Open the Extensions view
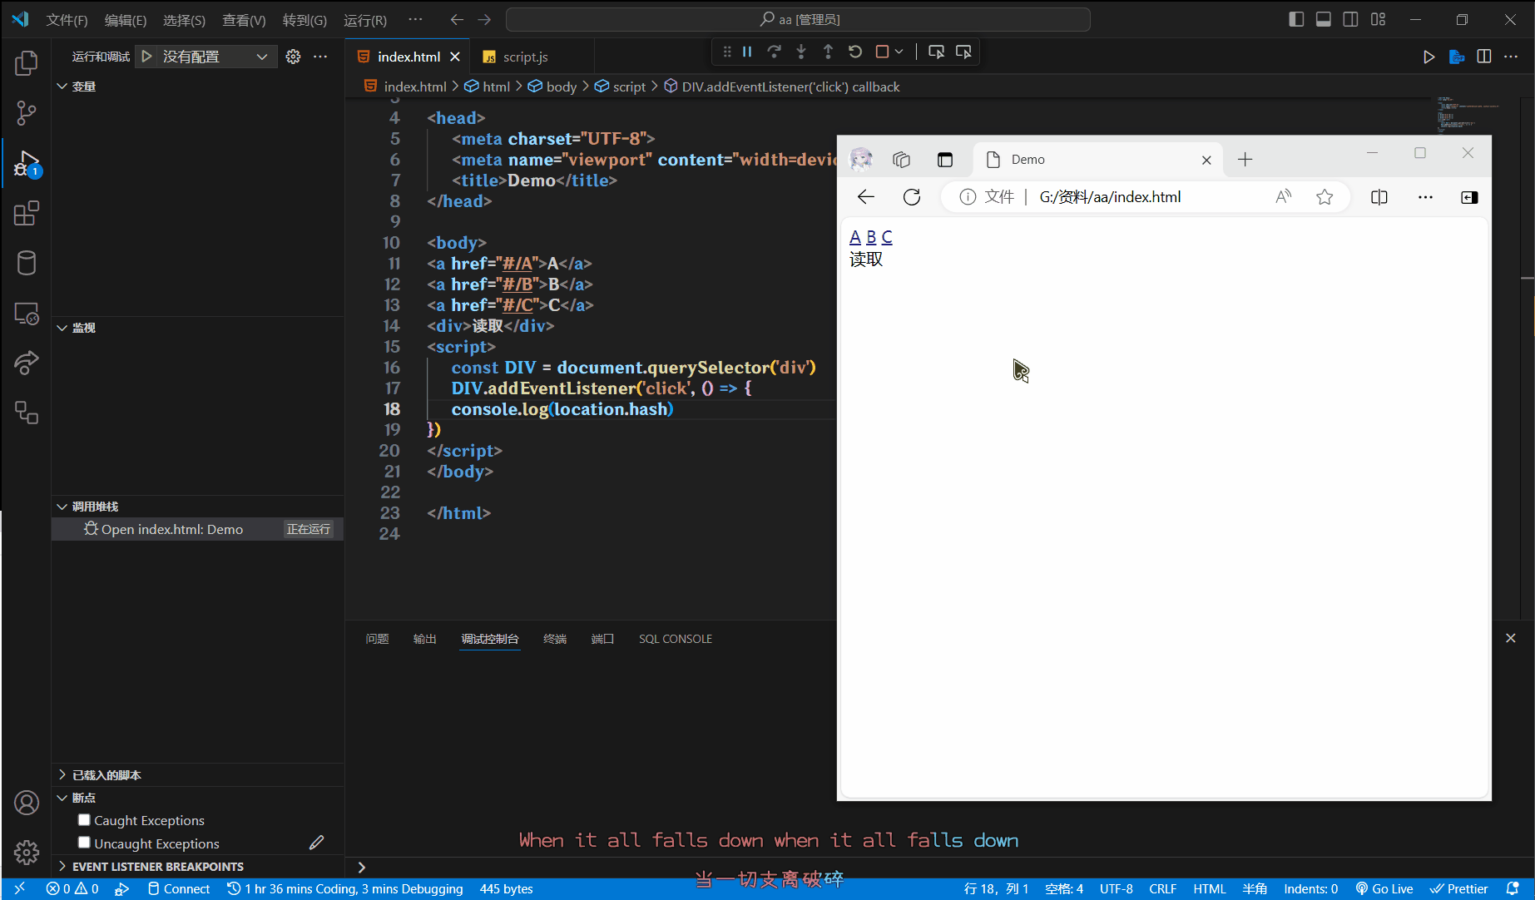The image size is (1535, 900). [27, 214]
